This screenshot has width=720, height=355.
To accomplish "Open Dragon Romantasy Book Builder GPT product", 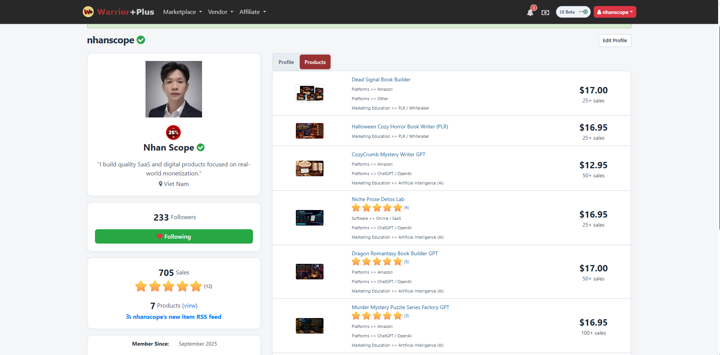I will pos(395,253).
